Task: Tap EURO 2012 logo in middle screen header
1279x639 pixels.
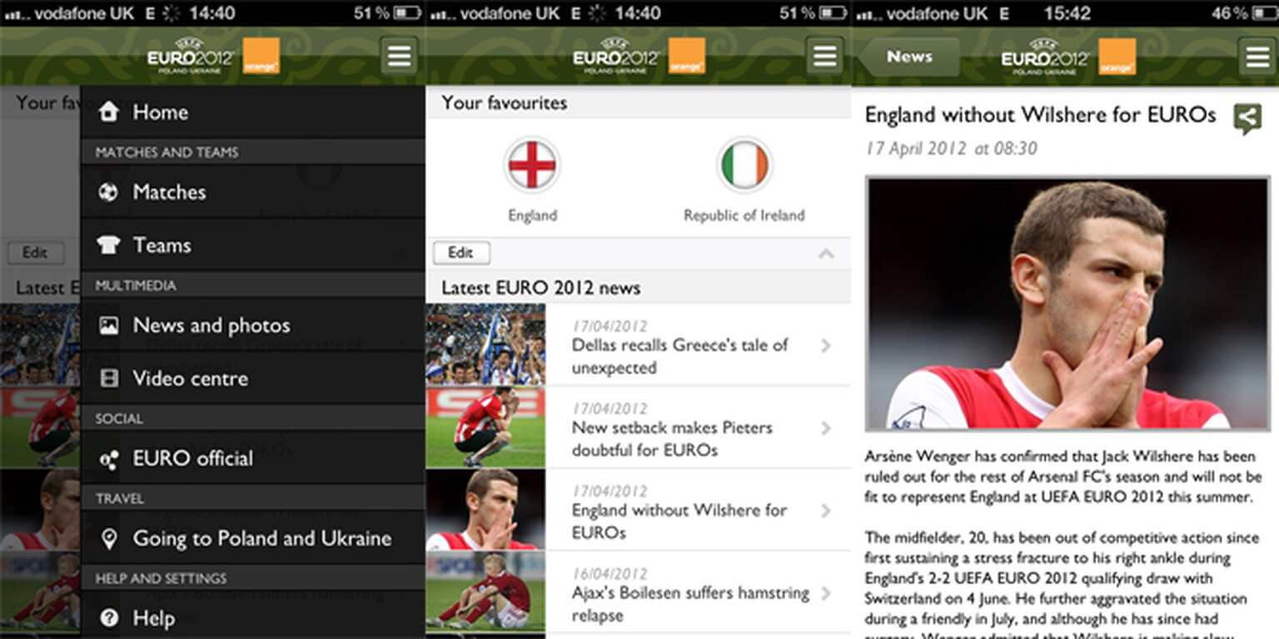Action: 616,56
